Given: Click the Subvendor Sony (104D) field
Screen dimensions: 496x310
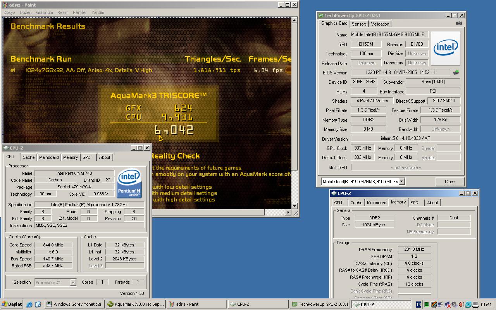Looking at the screenshot, I should coord(433,82).
